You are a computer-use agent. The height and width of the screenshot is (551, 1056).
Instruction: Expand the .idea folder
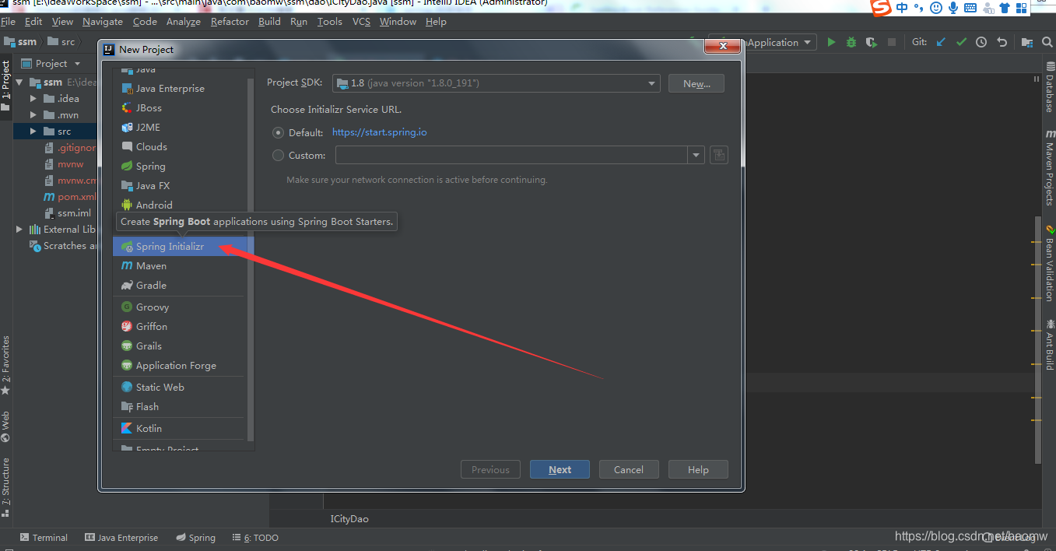33,98
